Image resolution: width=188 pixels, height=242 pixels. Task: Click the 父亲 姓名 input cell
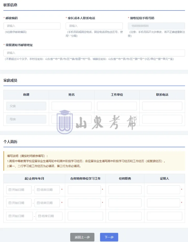click(x=72, y=106)
